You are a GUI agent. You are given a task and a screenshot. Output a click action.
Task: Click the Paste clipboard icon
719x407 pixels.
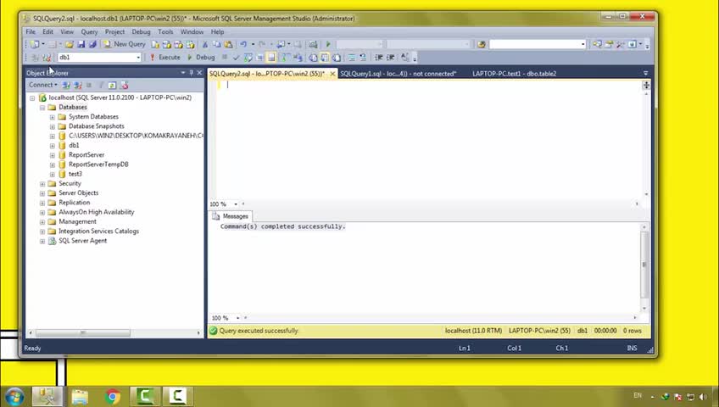[228, 44]
